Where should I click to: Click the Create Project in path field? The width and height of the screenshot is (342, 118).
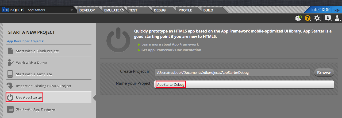(x=232, y=72)
